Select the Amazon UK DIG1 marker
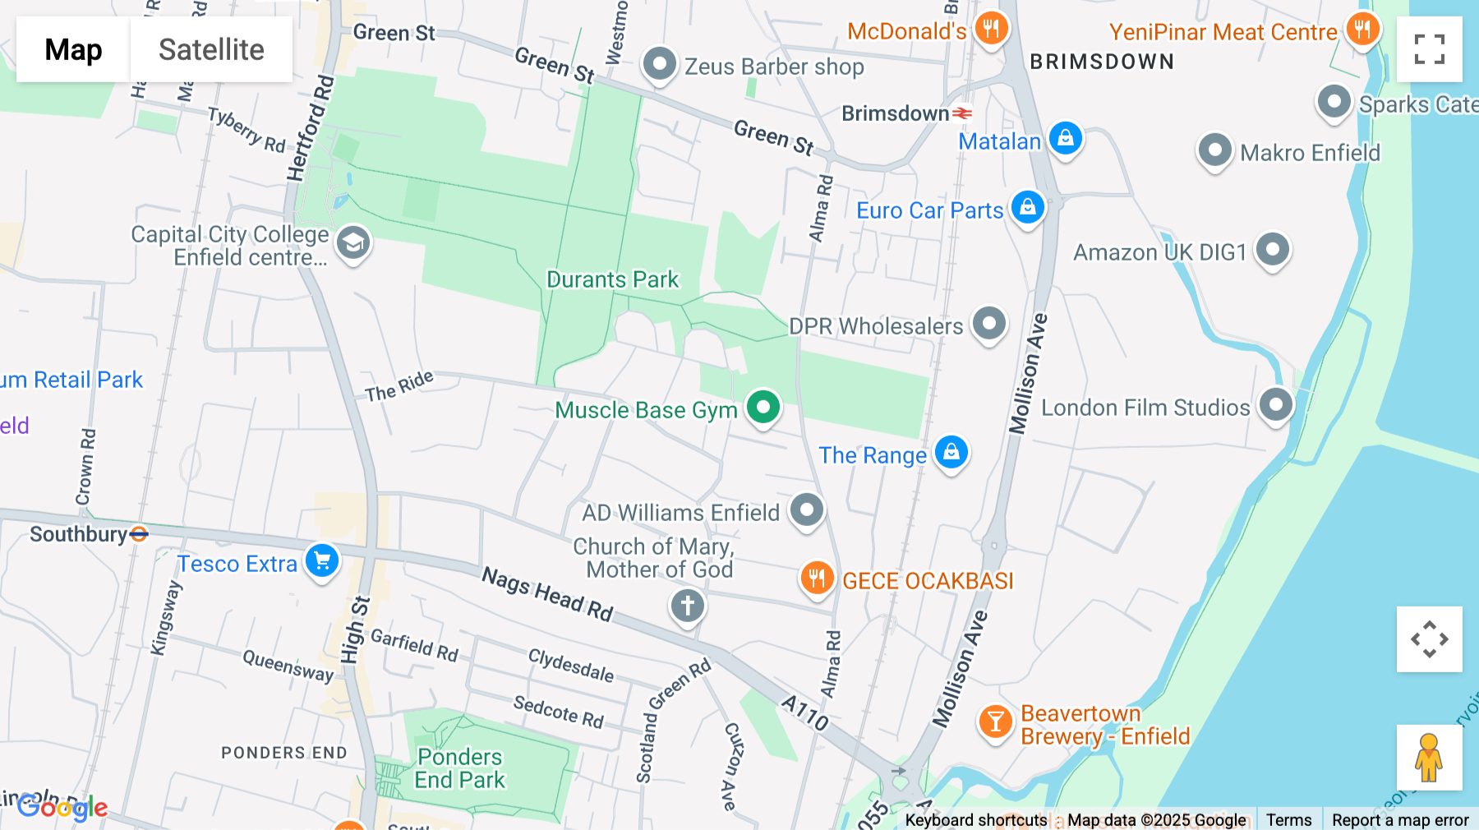 tap(1273, 251)
